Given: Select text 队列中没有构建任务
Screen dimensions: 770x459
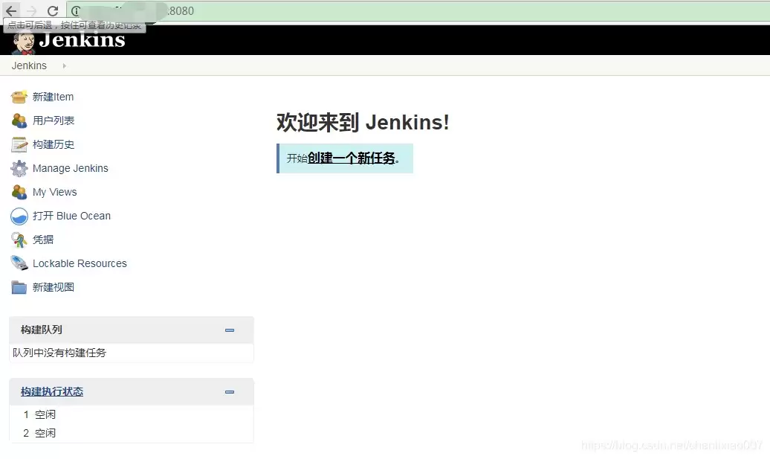Looking at the screenshot, I should click(59, 353).
